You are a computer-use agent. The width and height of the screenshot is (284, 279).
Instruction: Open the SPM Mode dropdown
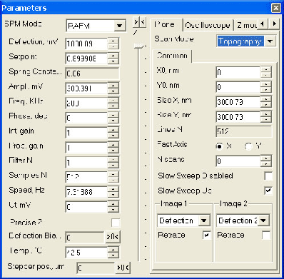click(119, 26)
